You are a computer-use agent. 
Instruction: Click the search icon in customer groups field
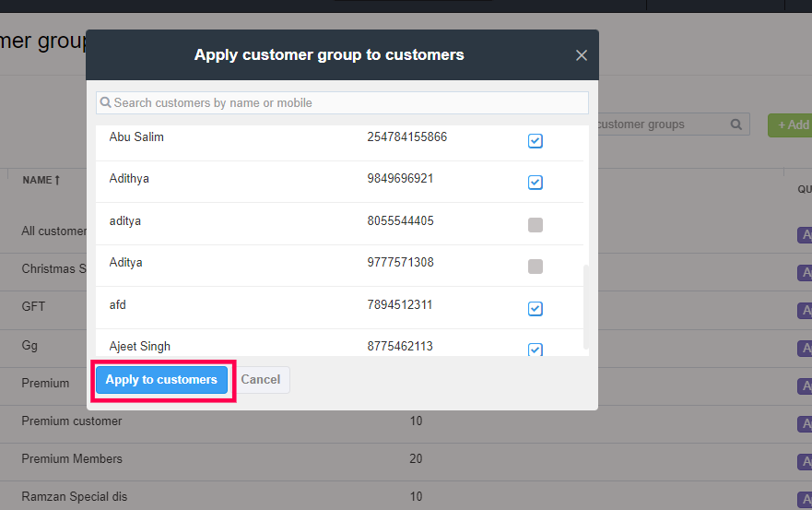click(736, 125)
